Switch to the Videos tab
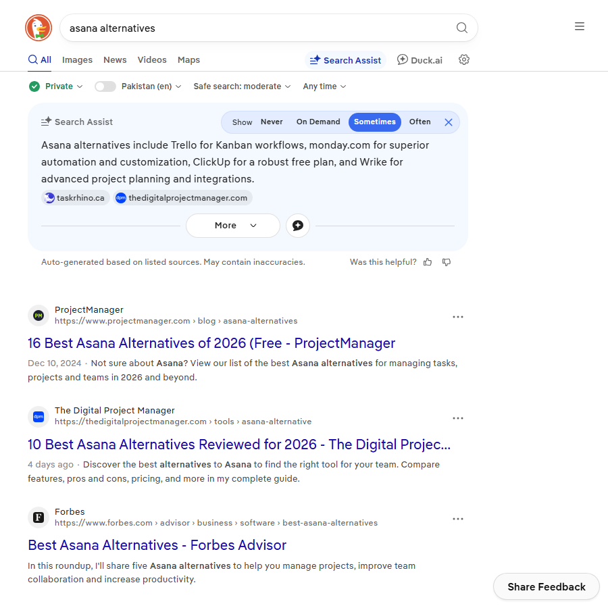This screenshot has height=608, width=608. pos(152,60)
